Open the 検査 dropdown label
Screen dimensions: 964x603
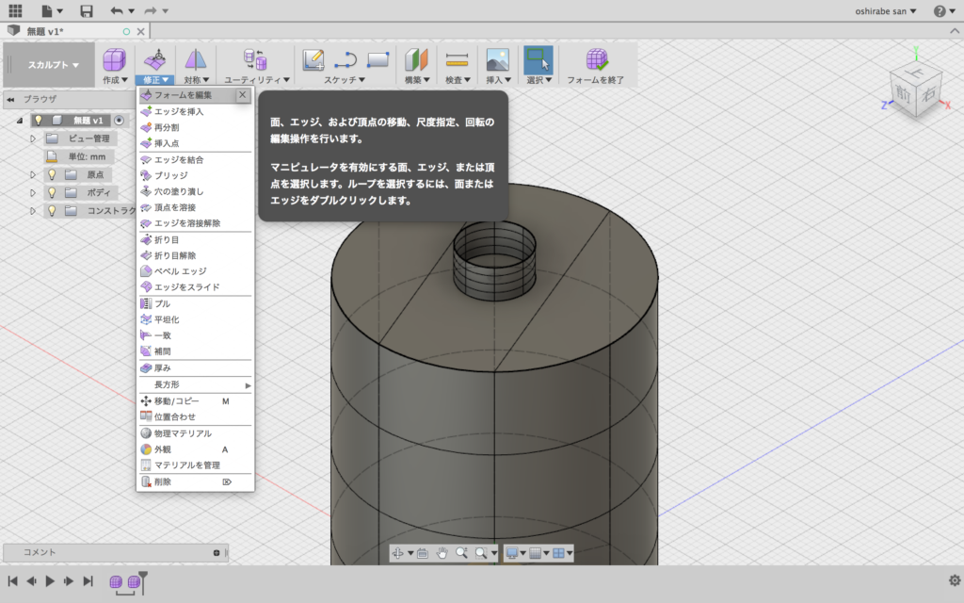[x=458, y=80]
